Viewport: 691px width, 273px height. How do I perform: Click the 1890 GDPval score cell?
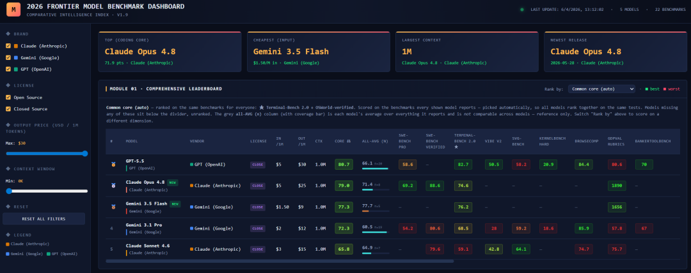(616, 186)
